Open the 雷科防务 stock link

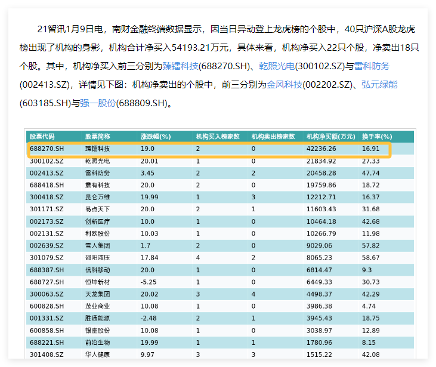pyautogui.click(x=372, y=66)
